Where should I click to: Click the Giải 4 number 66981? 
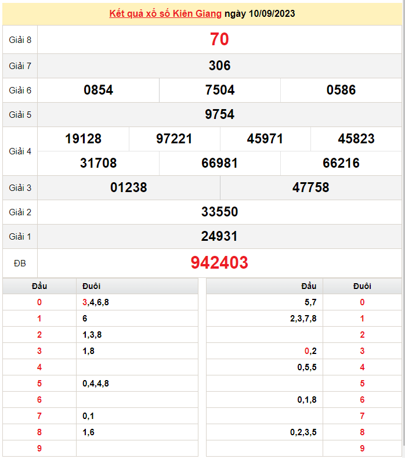click(220, 163)
